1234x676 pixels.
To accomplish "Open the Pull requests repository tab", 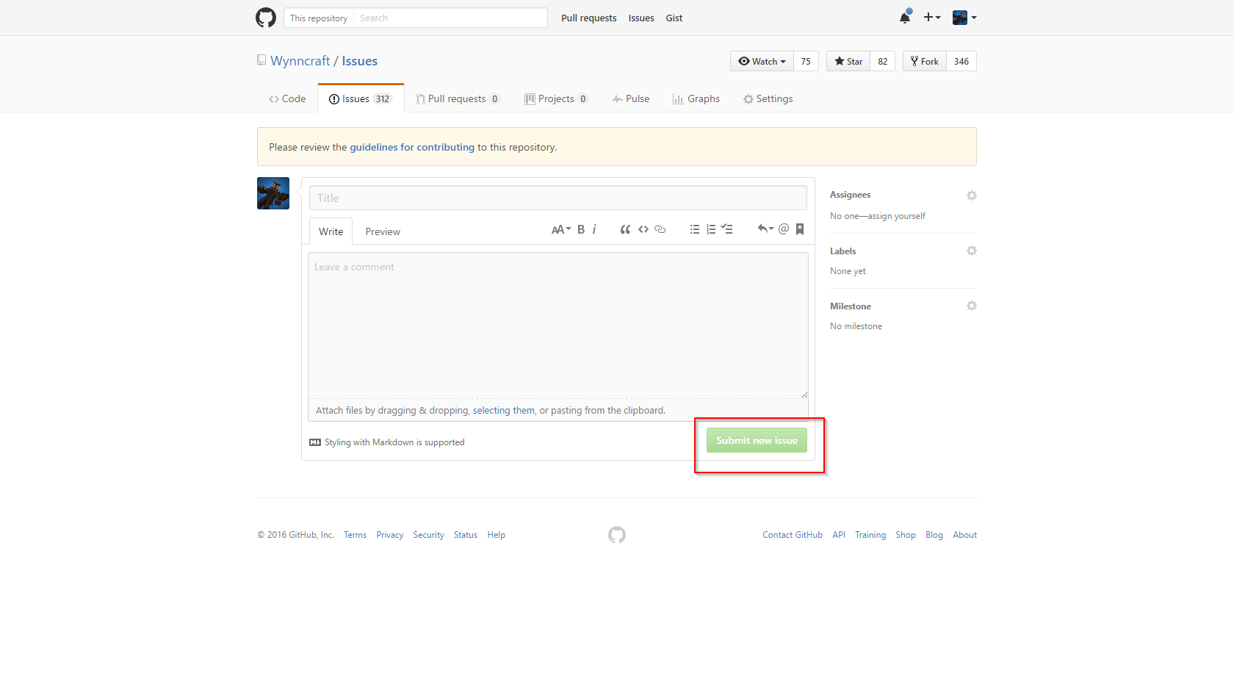I will [458, 98].
